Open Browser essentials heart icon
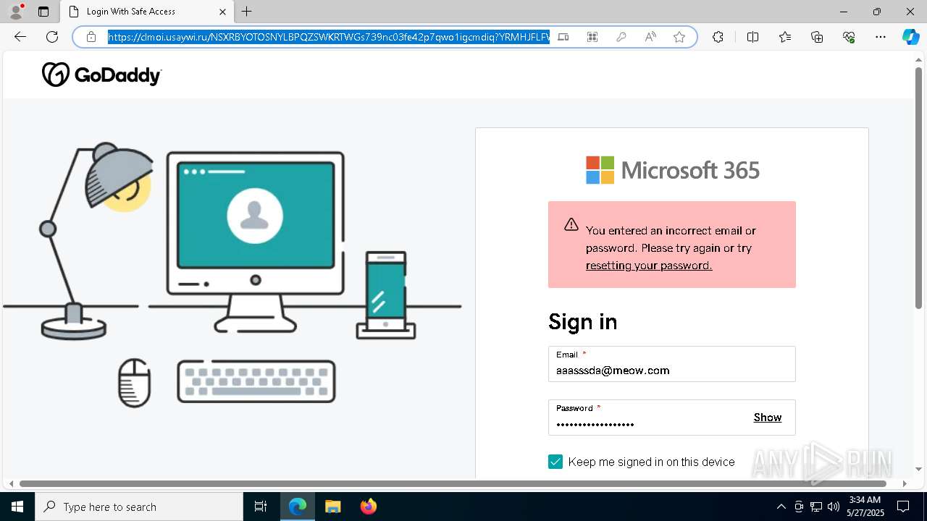 point(849,37)
